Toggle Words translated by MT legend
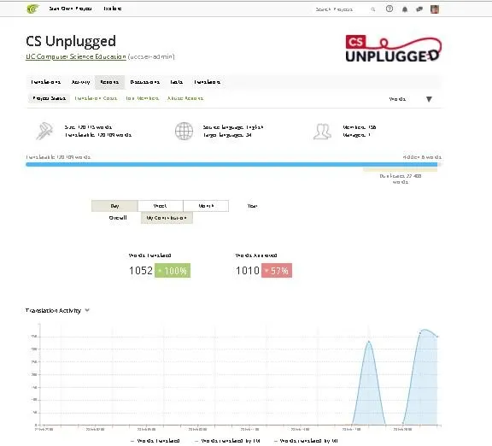492x446 pixels. [x=306, y=441]
